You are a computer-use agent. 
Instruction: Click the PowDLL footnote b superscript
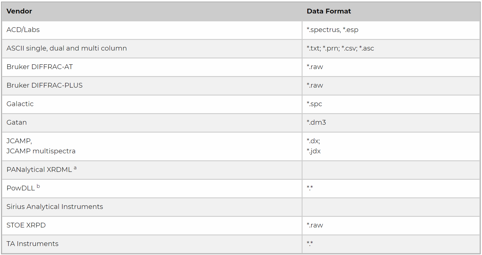[38, 186]
